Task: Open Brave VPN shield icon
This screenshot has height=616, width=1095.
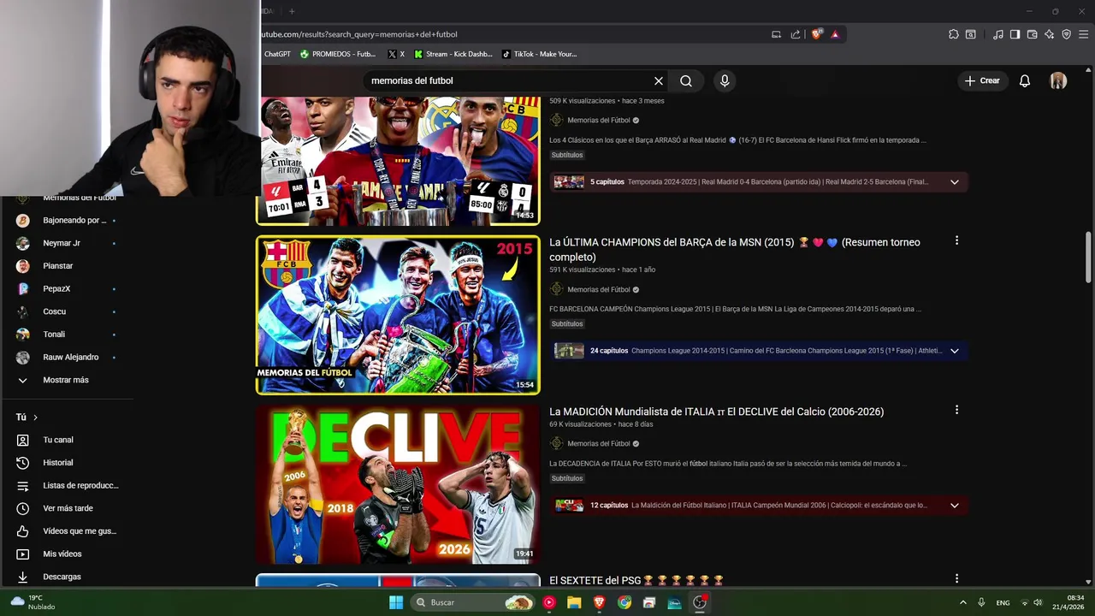Action: (x=1066, y=34)
